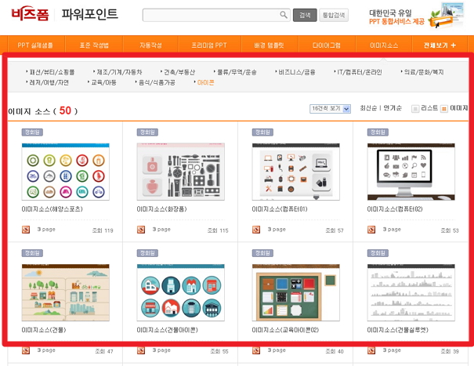
Task: Click into the search text field
Action: point(210,15)
